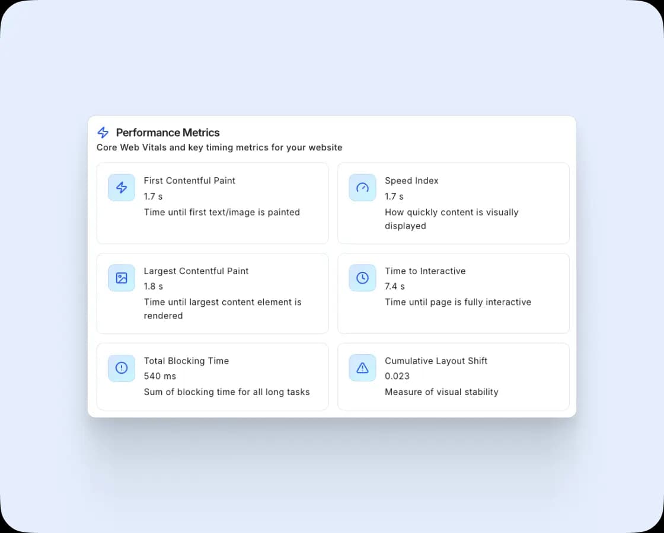Click the 7.4 s Time to Interactive value

pos(395,286)
